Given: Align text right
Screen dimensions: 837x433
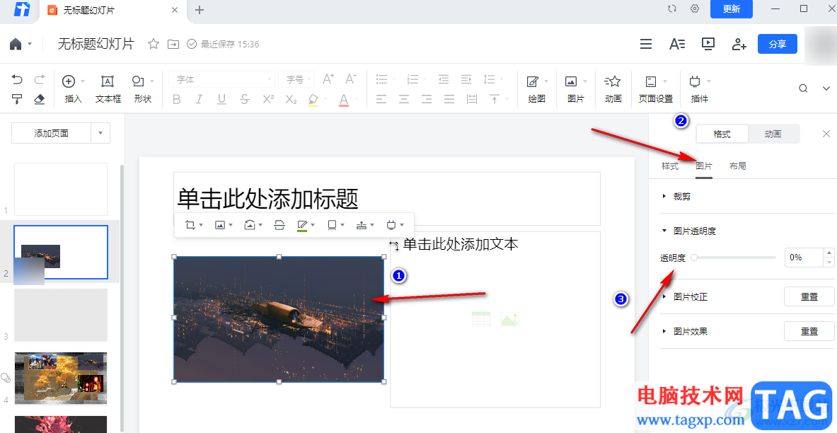Looking at the screenshot, I should coord(427,99).
